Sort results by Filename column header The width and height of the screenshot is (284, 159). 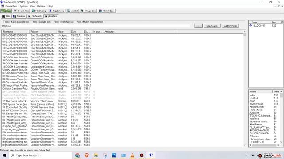click(x=16, y=32)
